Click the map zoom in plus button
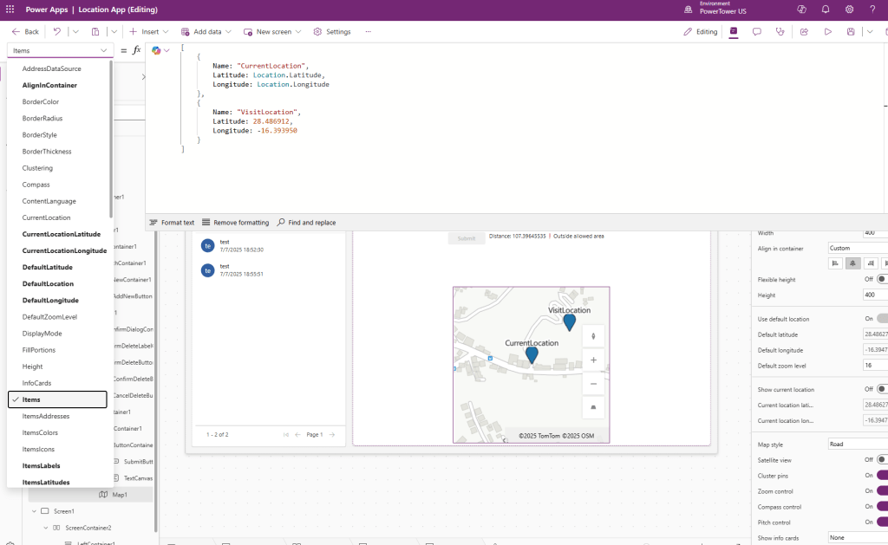This screenshot has height=545, width=888. [x=593, y=360]
